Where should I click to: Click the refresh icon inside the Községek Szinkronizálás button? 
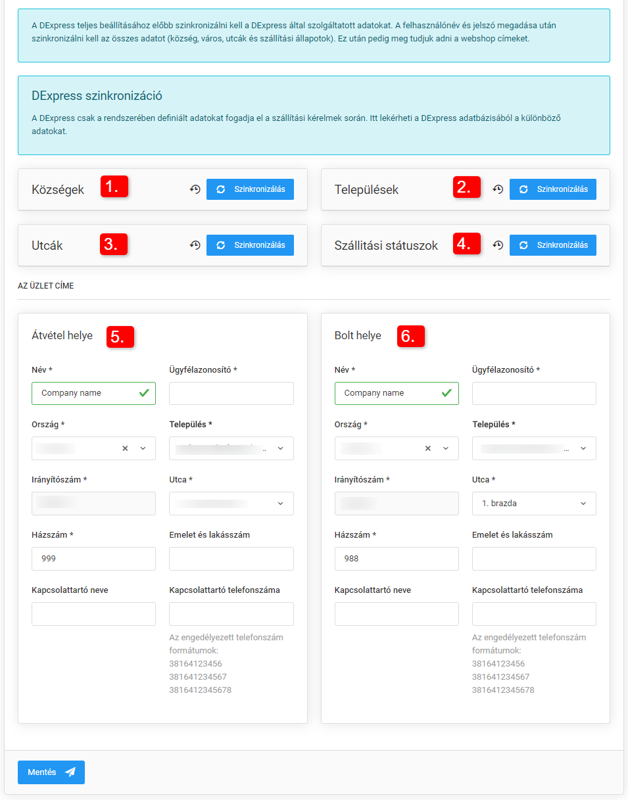(x=222, y=189)
